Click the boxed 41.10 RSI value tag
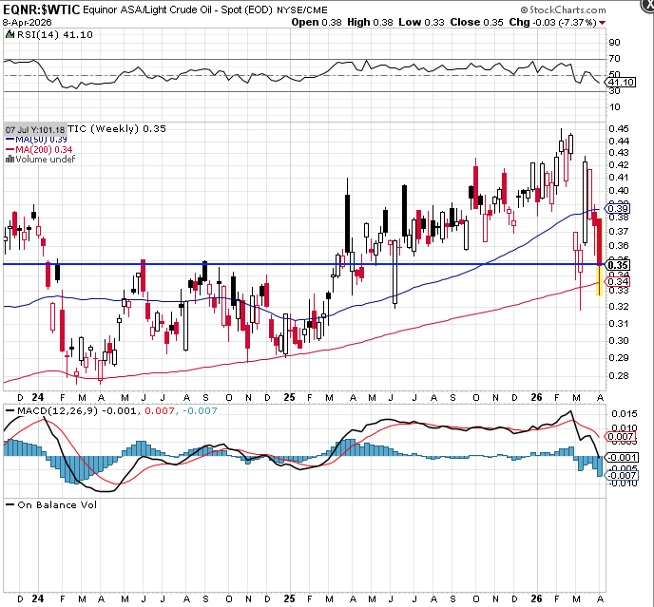Image resolution: width=654 pixels, height=607 pixels. tap(621, 83)
